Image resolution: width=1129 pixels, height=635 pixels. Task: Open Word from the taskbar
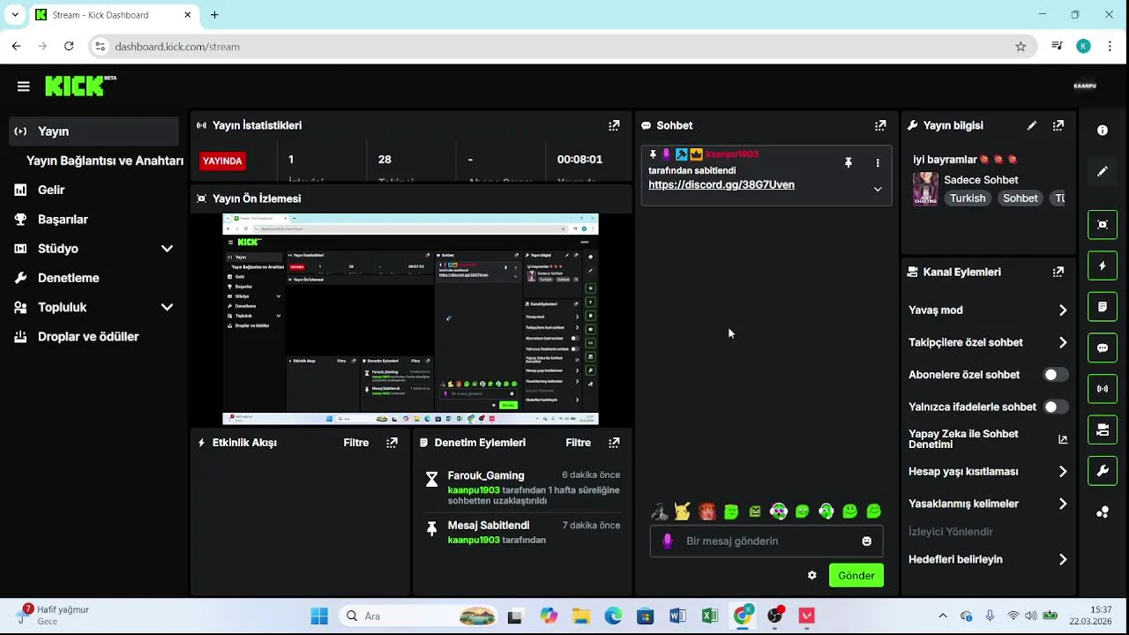677,616
